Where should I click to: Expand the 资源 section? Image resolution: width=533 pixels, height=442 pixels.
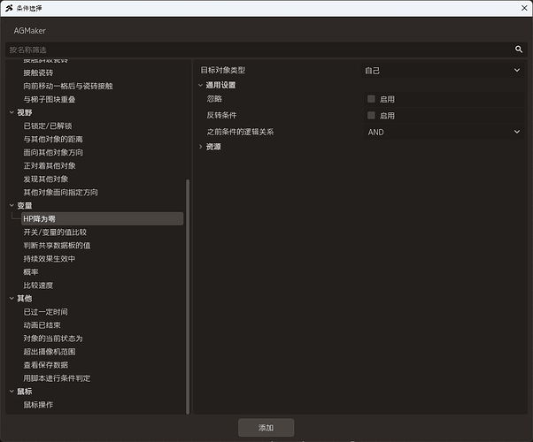coord(201,147)
